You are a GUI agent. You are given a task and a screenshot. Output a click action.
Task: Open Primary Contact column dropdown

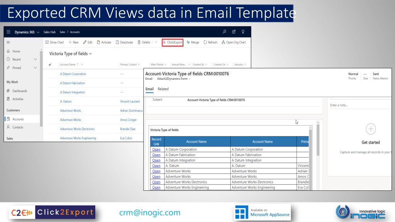(x=139, y=65)
